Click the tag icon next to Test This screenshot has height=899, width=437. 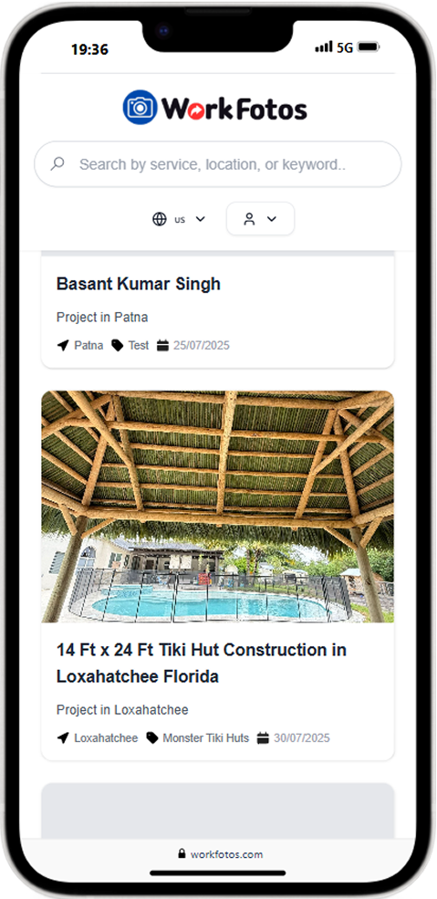click(118, 346)
